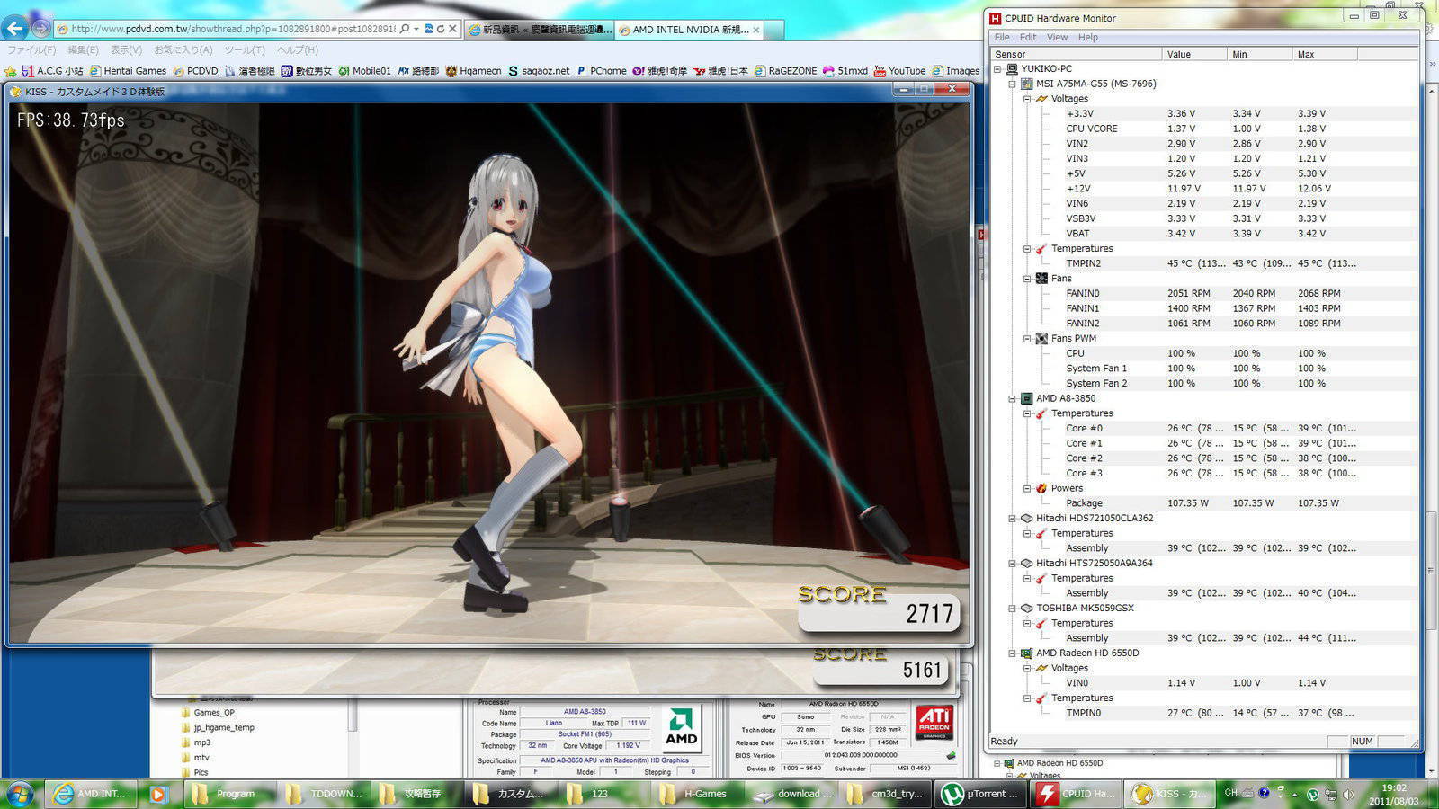
Task: Open the Hgamecn bookmark
Action: [x=473, y=71]
